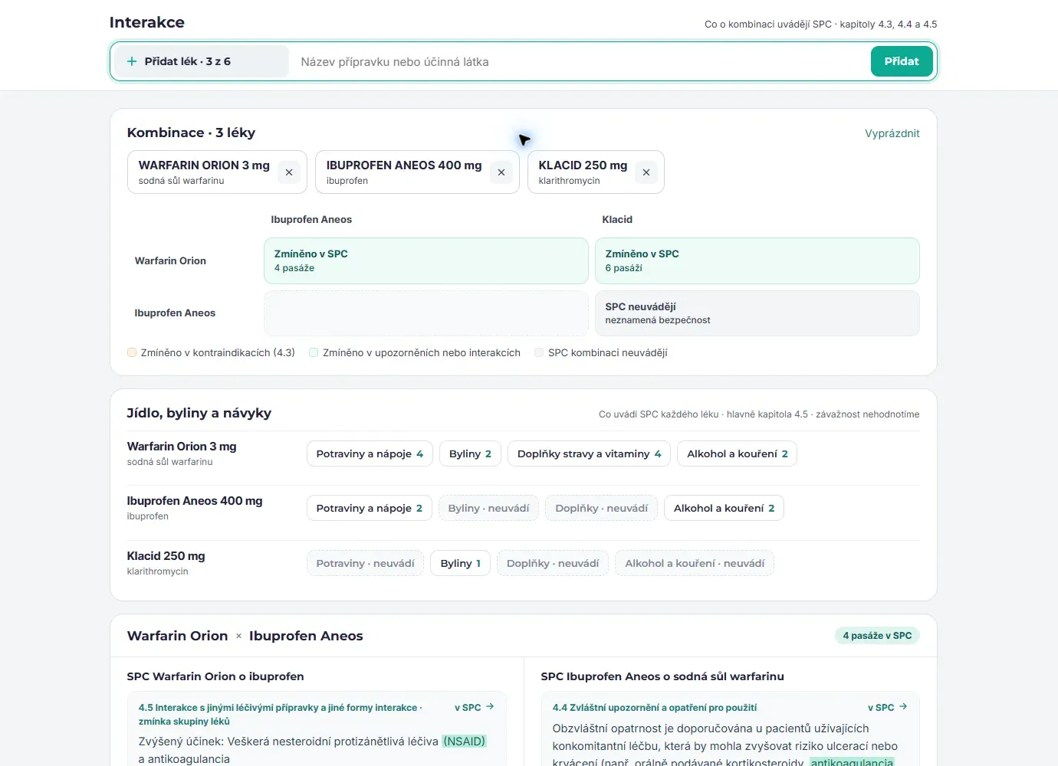
Task: Click the green Přidat button
Action: coord(902,61)
